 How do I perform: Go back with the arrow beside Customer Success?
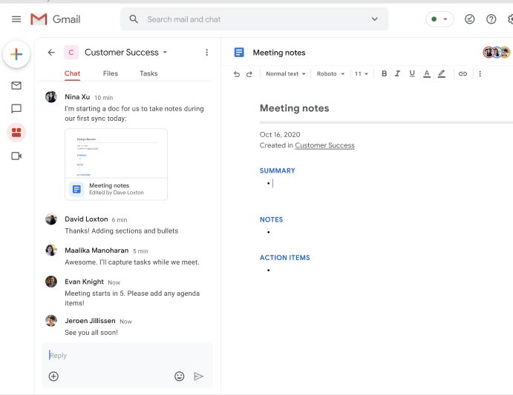[51, 53]
